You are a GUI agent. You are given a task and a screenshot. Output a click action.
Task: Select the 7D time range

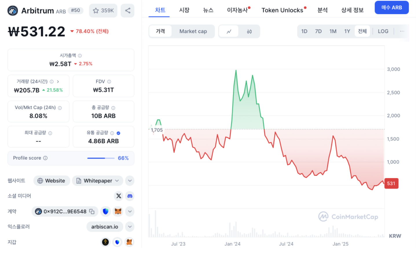click(x=318, y=31)
